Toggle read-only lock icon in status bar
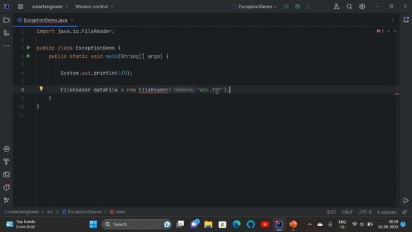 click(404, 212)
